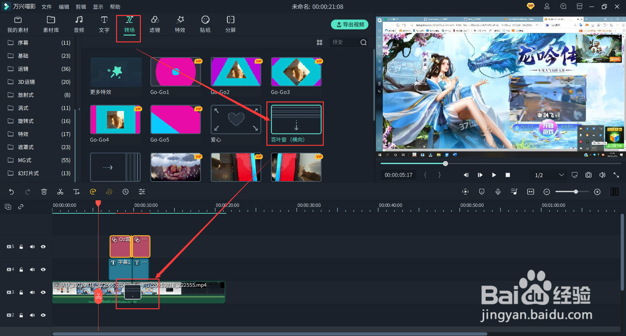The height and width of the screenshot is (336, 626).
Task: Delete clip with the trash icon
Action: (44, 192)
